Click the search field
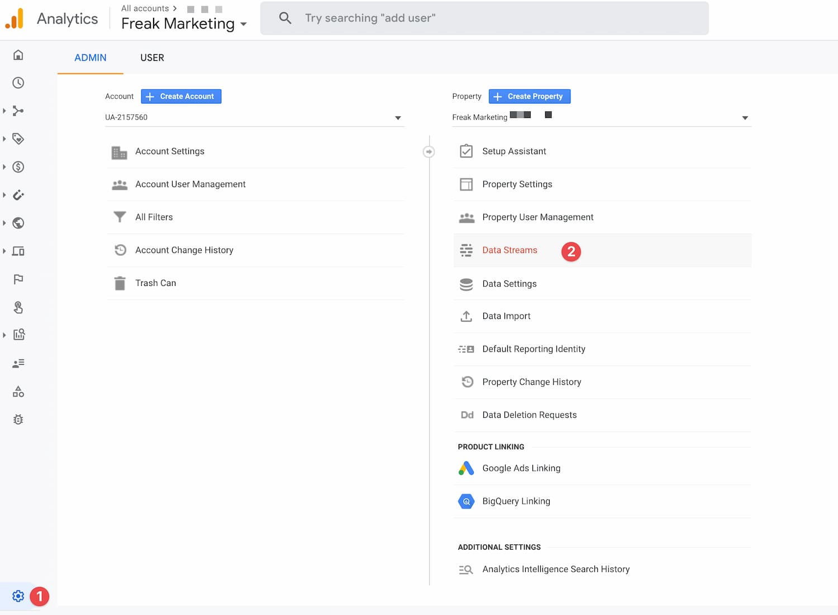The height and width of the screenshot is (615, 838). click(484, 18)
